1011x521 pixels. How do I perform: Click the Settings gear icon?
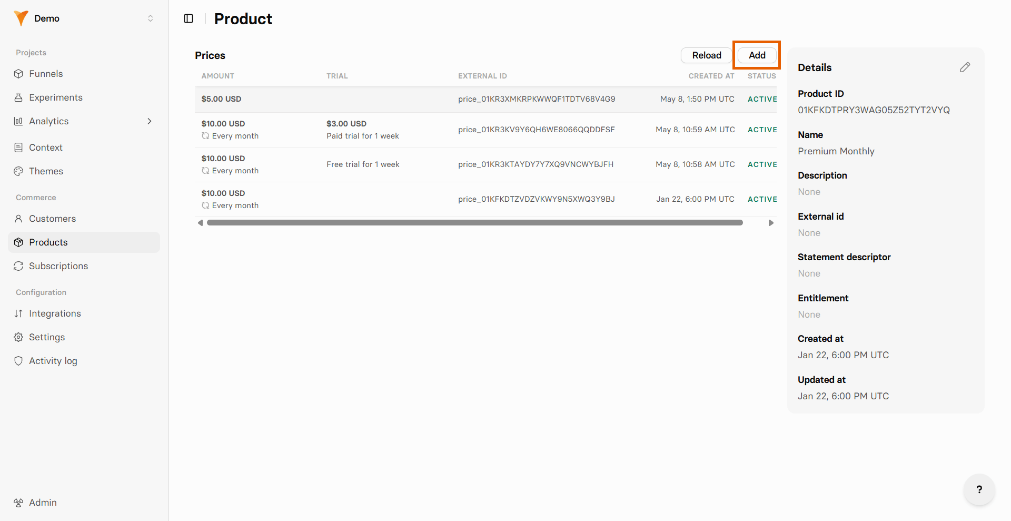click(18, 337)
